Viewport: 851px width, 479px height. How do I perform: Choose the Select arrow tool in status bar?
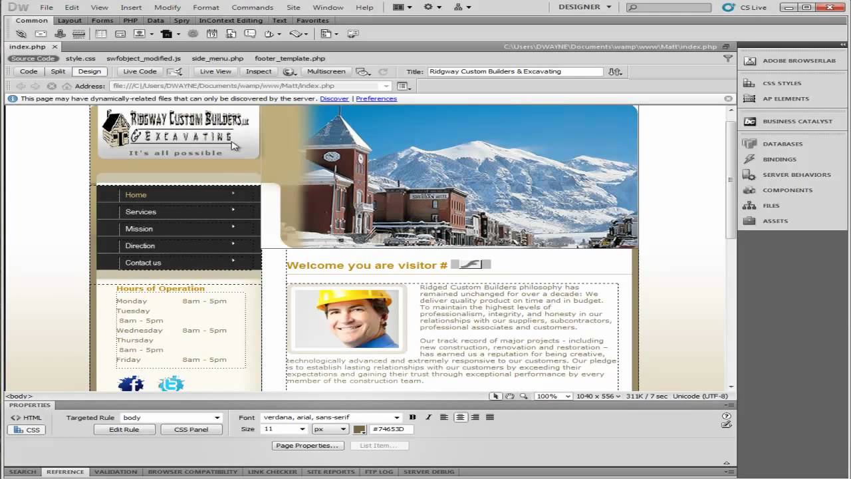click(x=495, y=396)
